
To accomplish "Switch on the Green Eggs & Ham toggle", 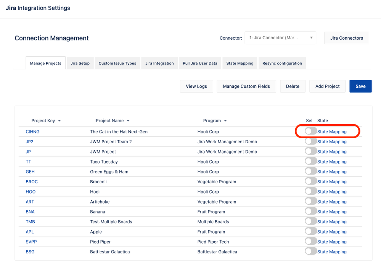I will click(311, 171).
